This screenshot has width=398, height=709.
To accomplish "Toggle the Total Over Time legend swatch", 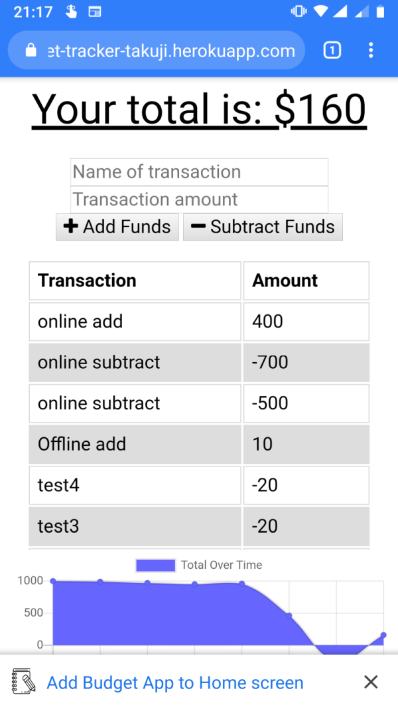I will tap(155, 565).
